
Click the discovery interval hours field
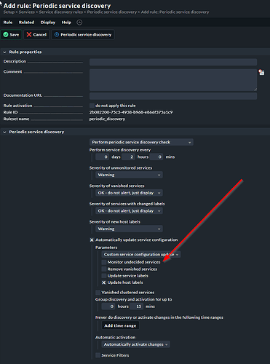click(129, 157)
